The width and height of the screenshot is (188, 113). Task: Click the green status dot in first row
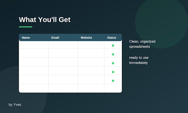[113, 46]
